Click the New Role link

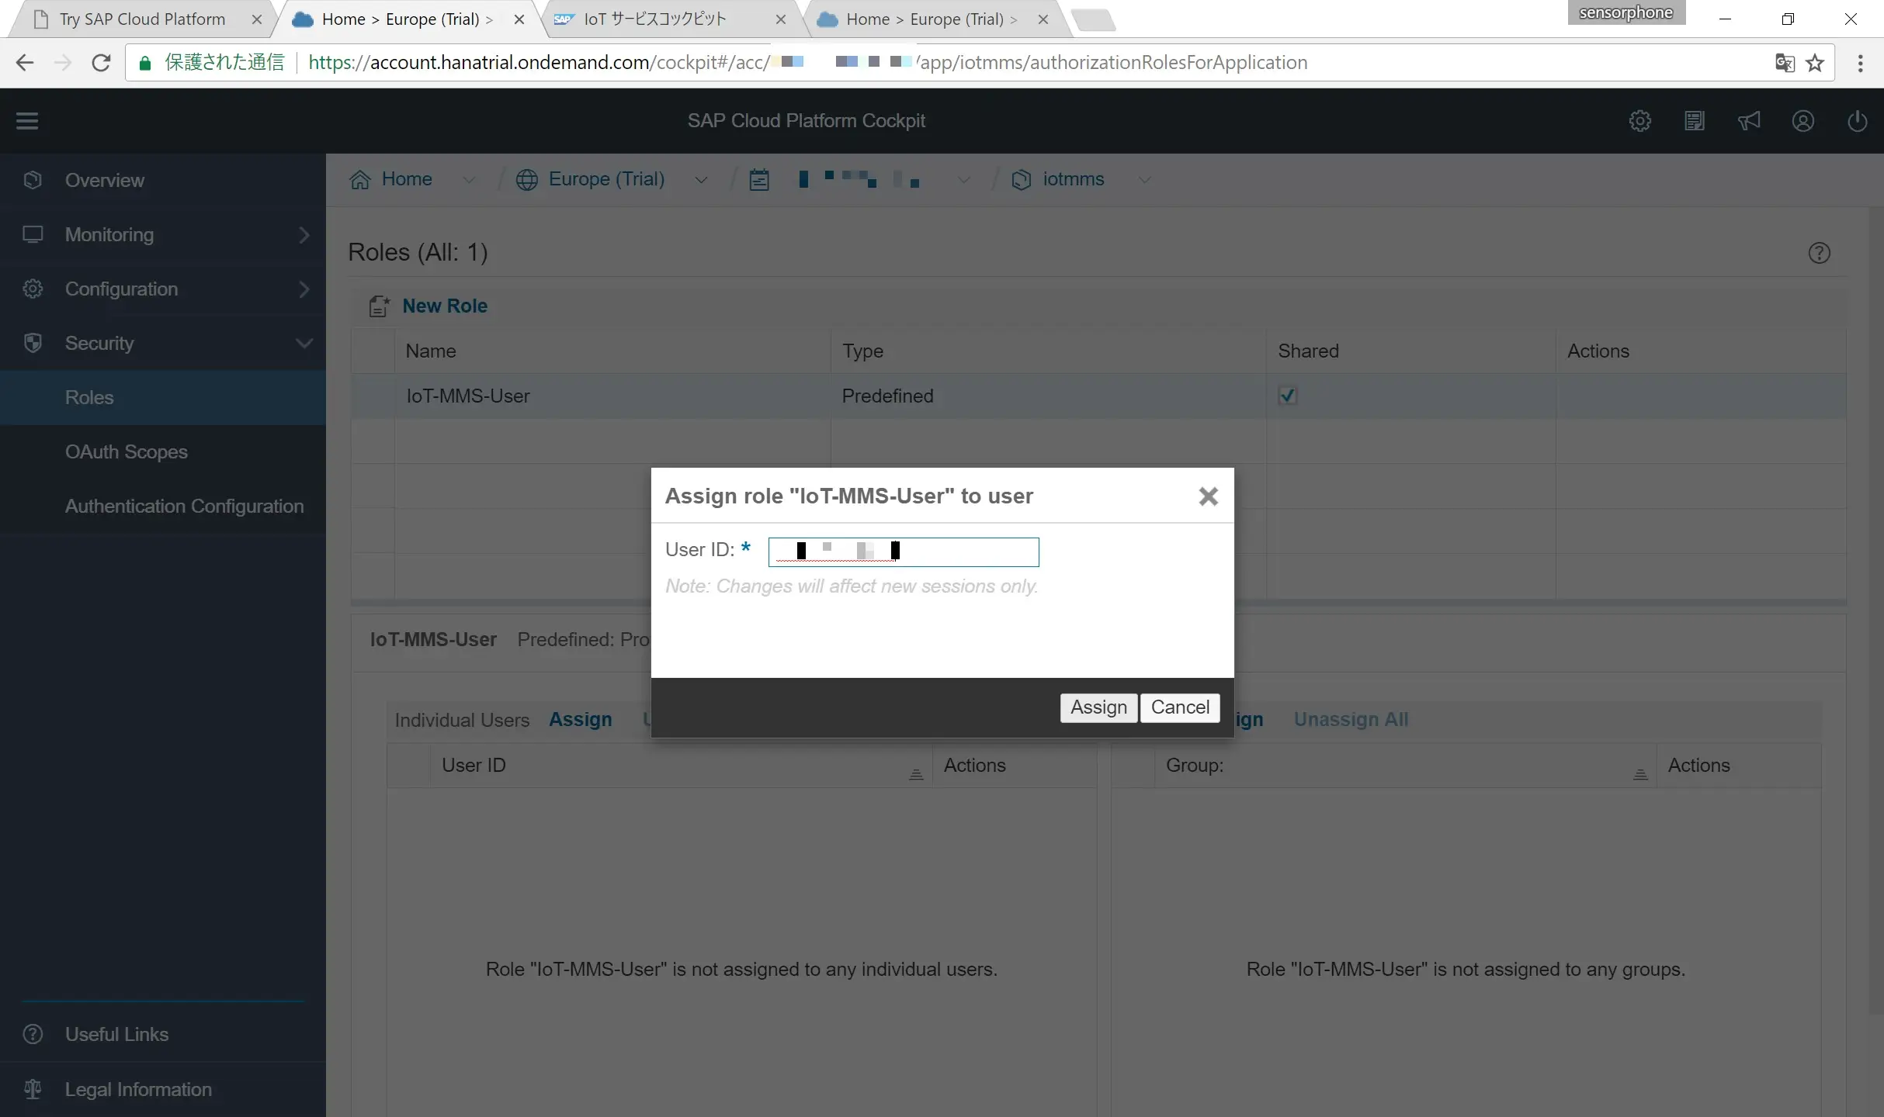pos(445,306)
